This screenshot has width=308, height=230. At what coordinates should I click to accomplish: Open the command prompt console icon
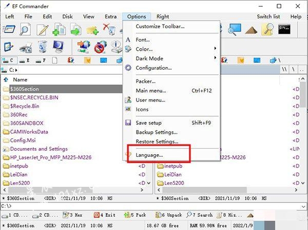284,29
